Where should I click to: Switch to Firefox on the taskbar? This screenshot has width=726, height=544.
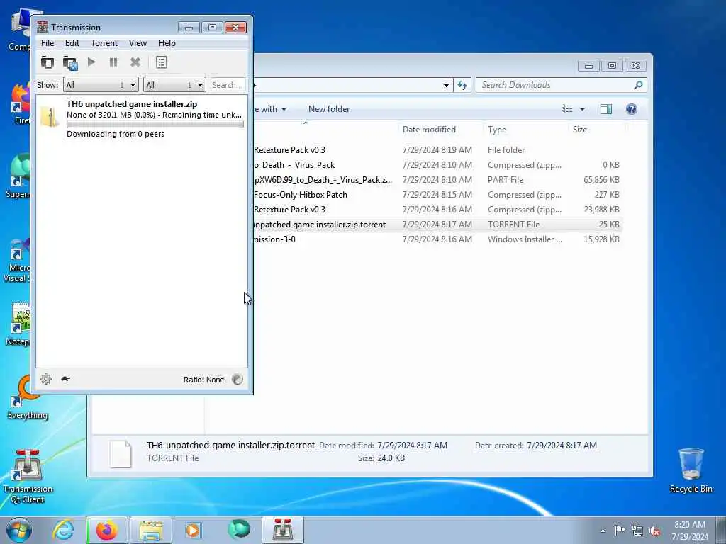click(x=106, y=530)
